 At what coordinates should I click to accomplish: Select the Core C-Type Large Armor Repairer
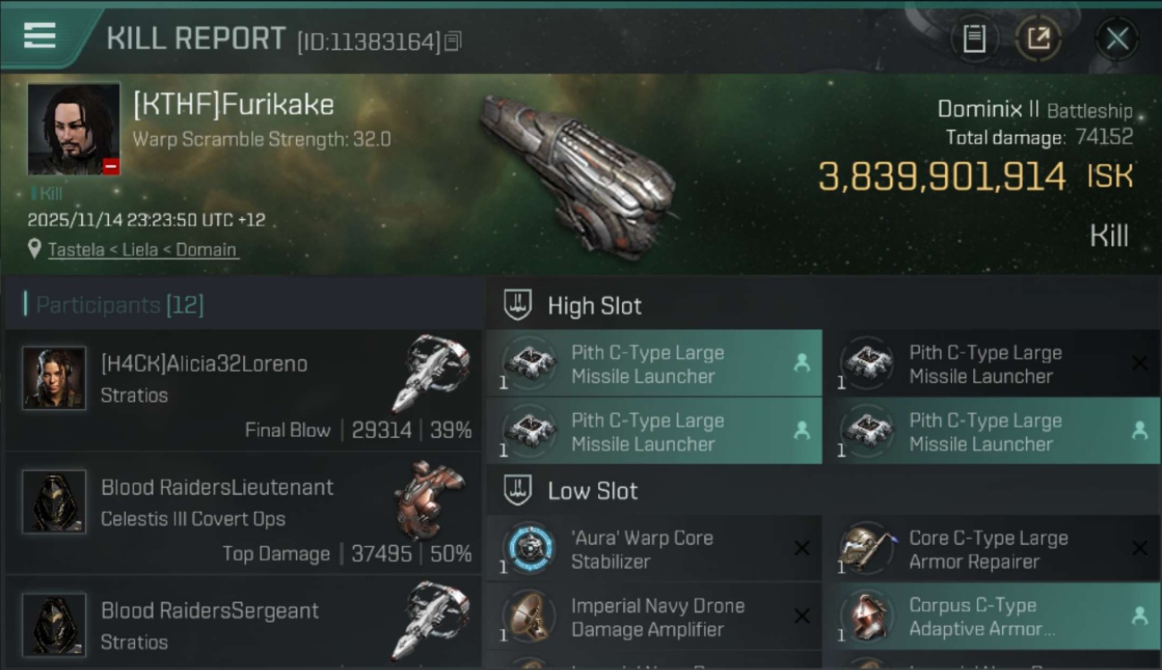988,549
